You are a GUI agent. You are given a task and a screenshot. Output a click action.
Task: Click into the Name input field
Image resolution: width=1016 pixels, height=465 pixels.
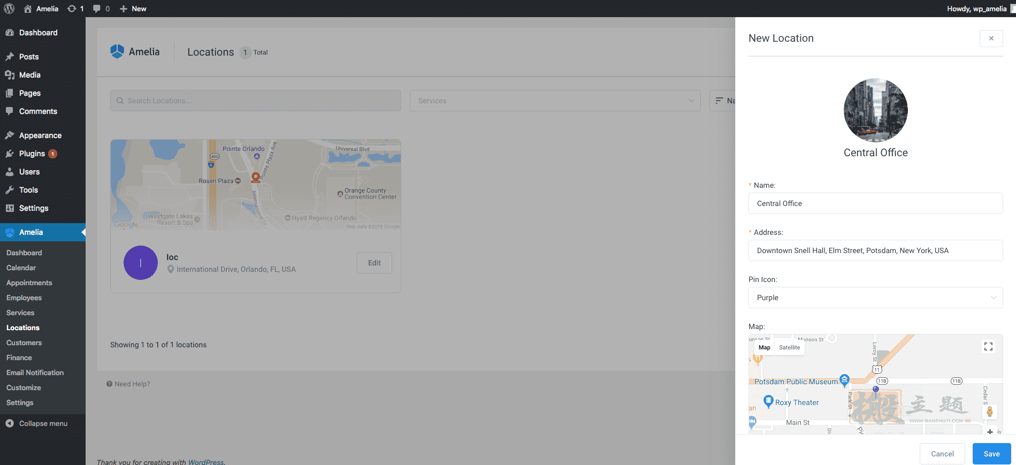click(x=876, y=203)
